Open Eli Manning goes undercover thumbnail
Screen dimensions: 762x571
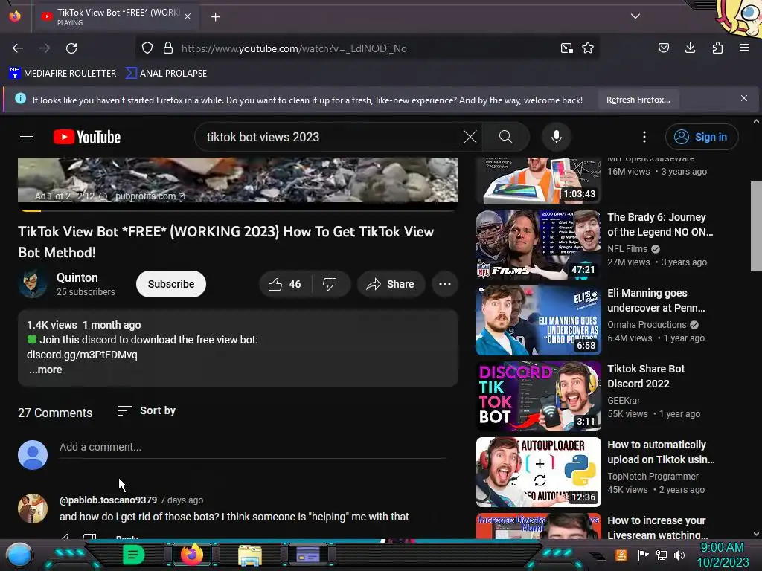tap(539, 320)
